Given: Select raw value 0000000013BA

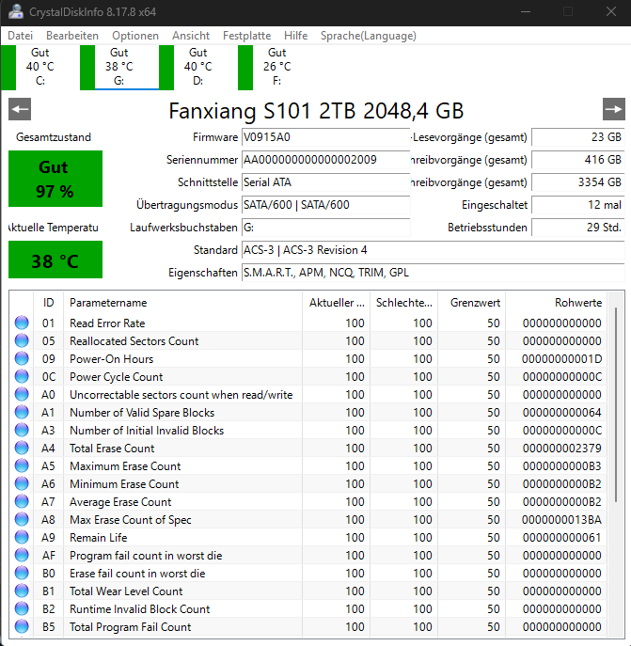Looking at the screenshot, I should pos(561,520).
